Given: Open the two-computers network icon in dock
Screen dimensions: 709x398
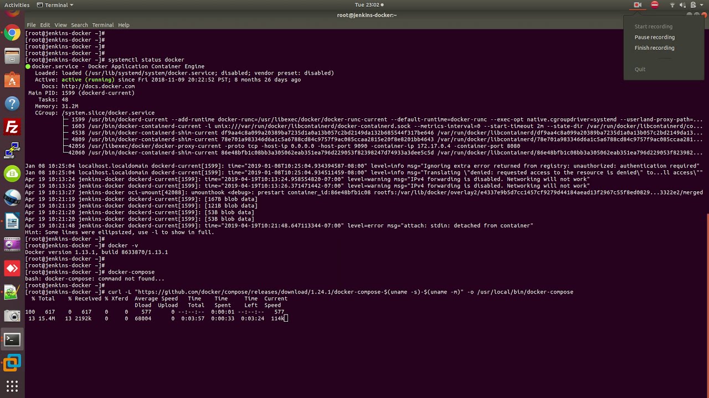Looking at the screenshot, I should pos(12,150).
